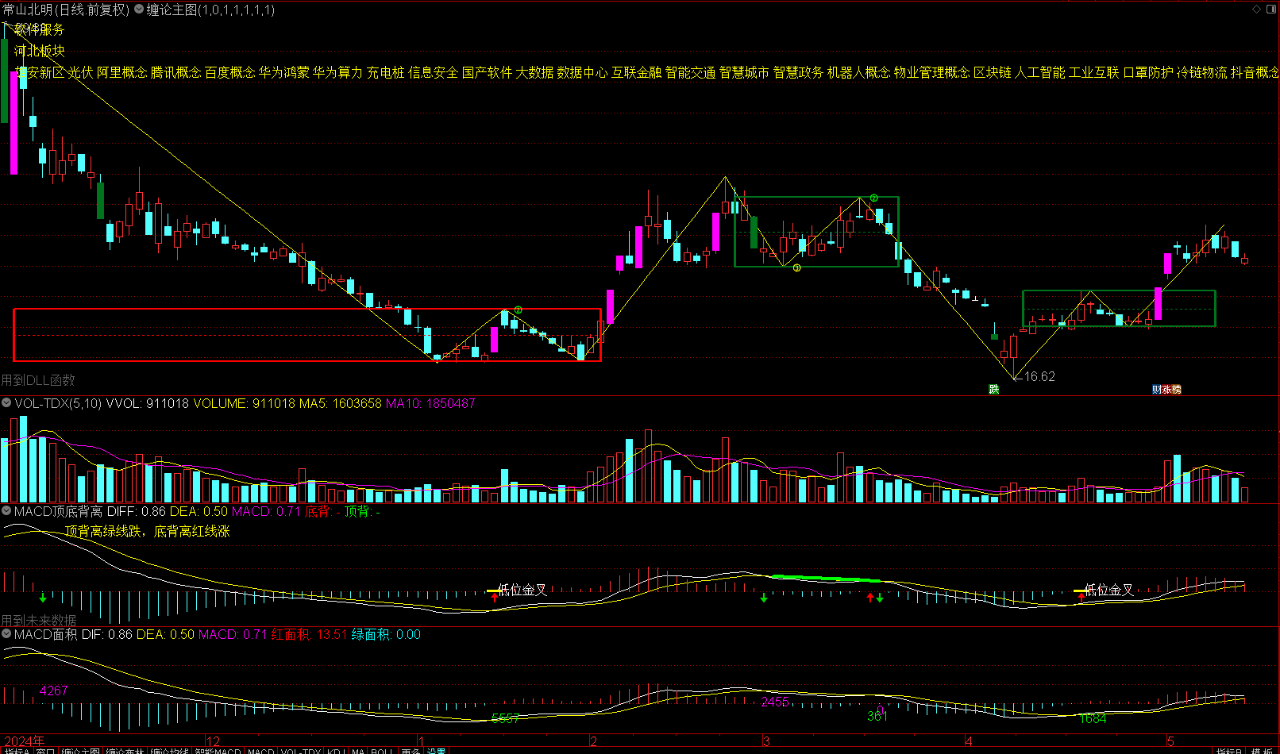Open the MACD顶底背离 indicator dropdown arrow

click(x=6, y=511)
